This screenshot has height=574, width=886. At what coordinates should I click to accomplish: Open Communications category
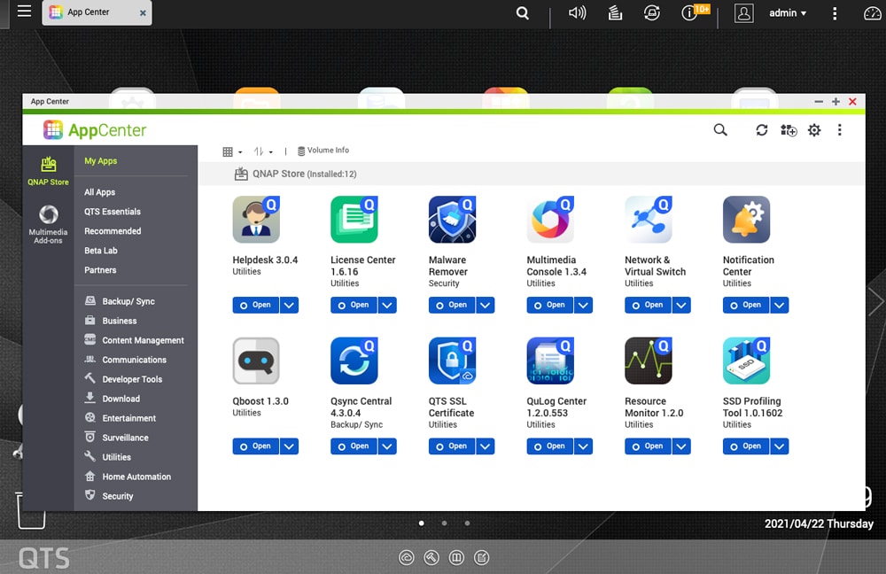[126, 360]
